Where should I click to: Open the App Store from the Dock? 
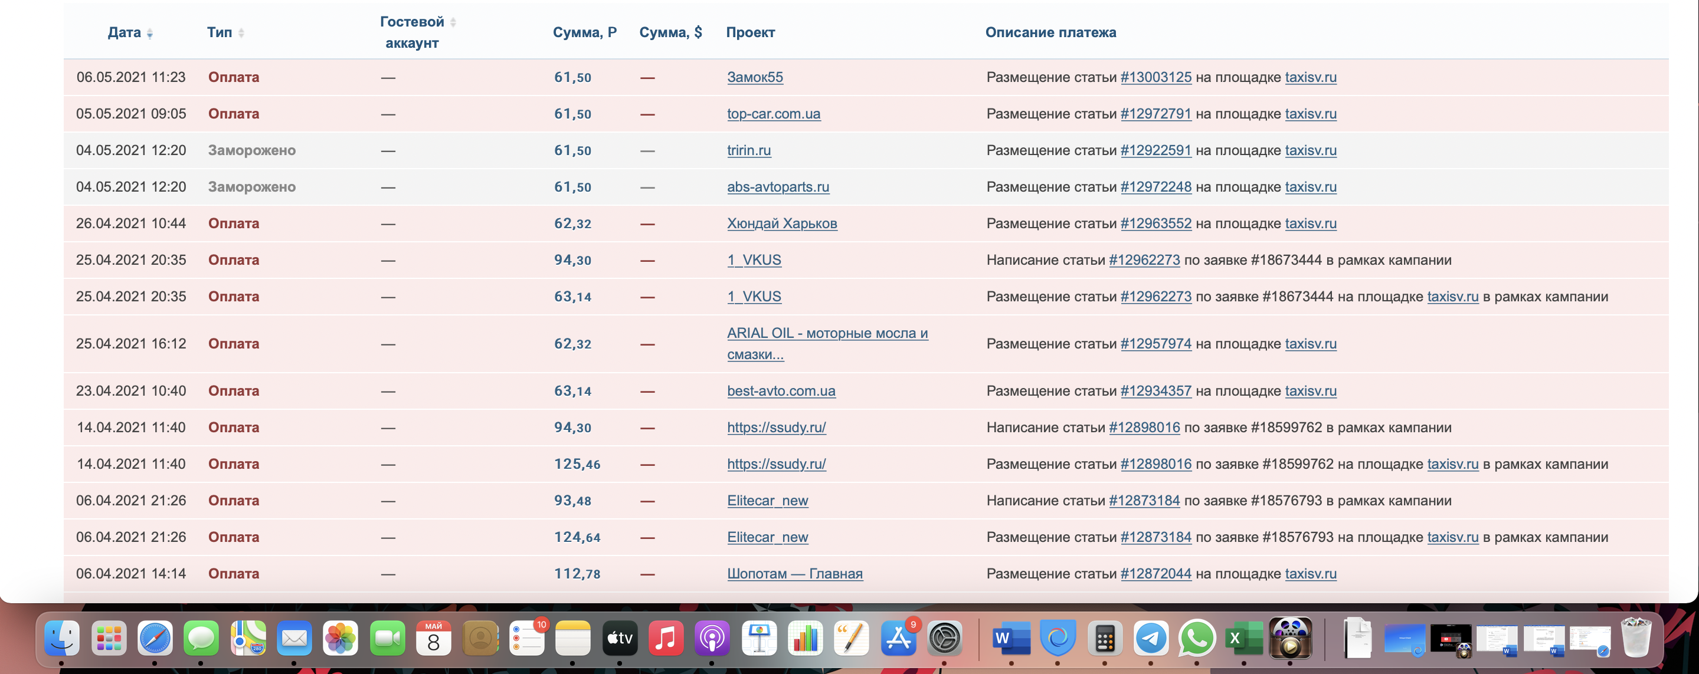click(898, 638)
